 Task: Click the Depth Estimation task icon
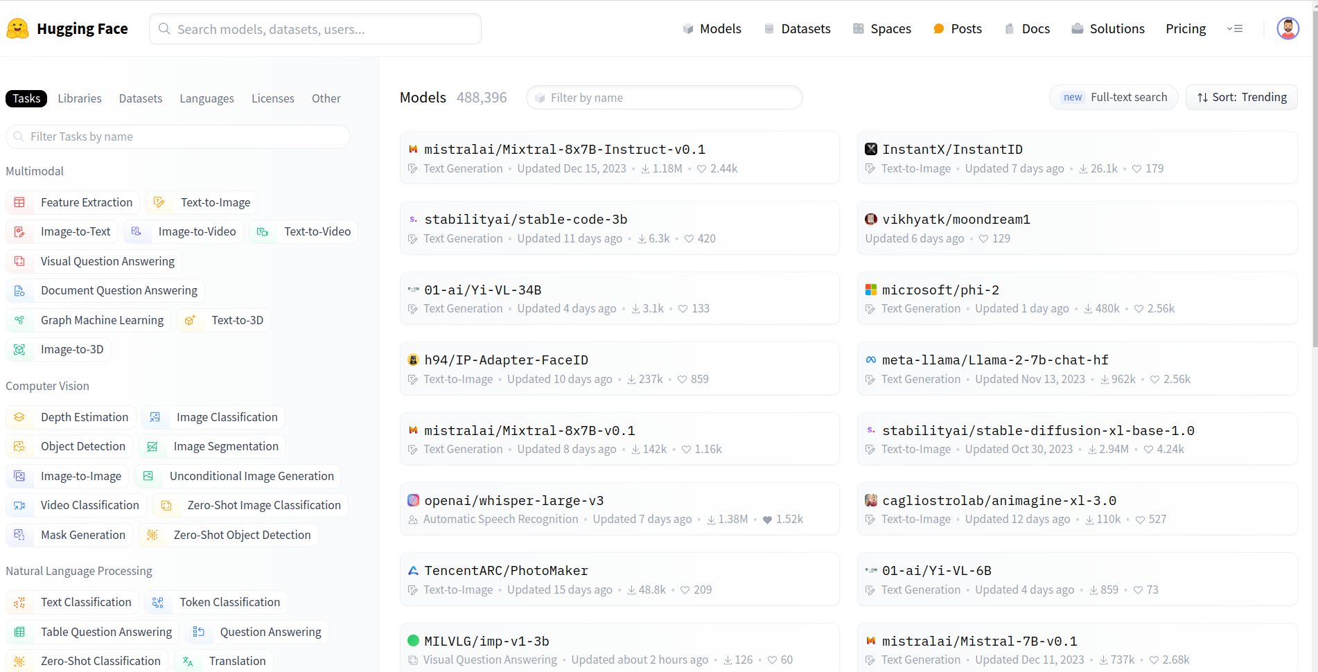tap(19, 417)
